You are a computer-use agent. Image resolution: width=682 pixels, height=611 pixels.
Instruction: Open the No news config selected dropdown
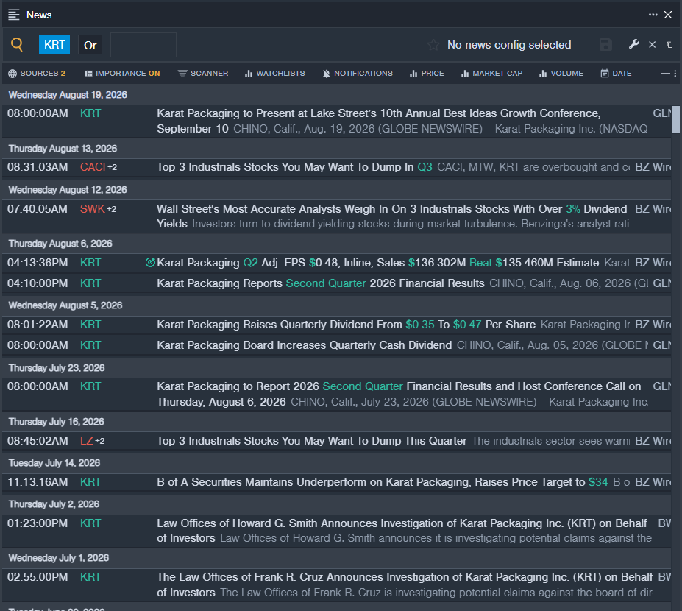pyautogui.click(x=509, y=45)
